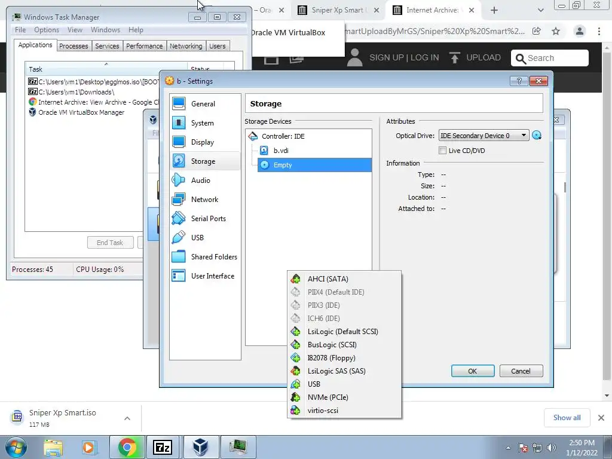612x459 pixels.
Task: Bookmark this page with star icon
Action: coord(556,31)
